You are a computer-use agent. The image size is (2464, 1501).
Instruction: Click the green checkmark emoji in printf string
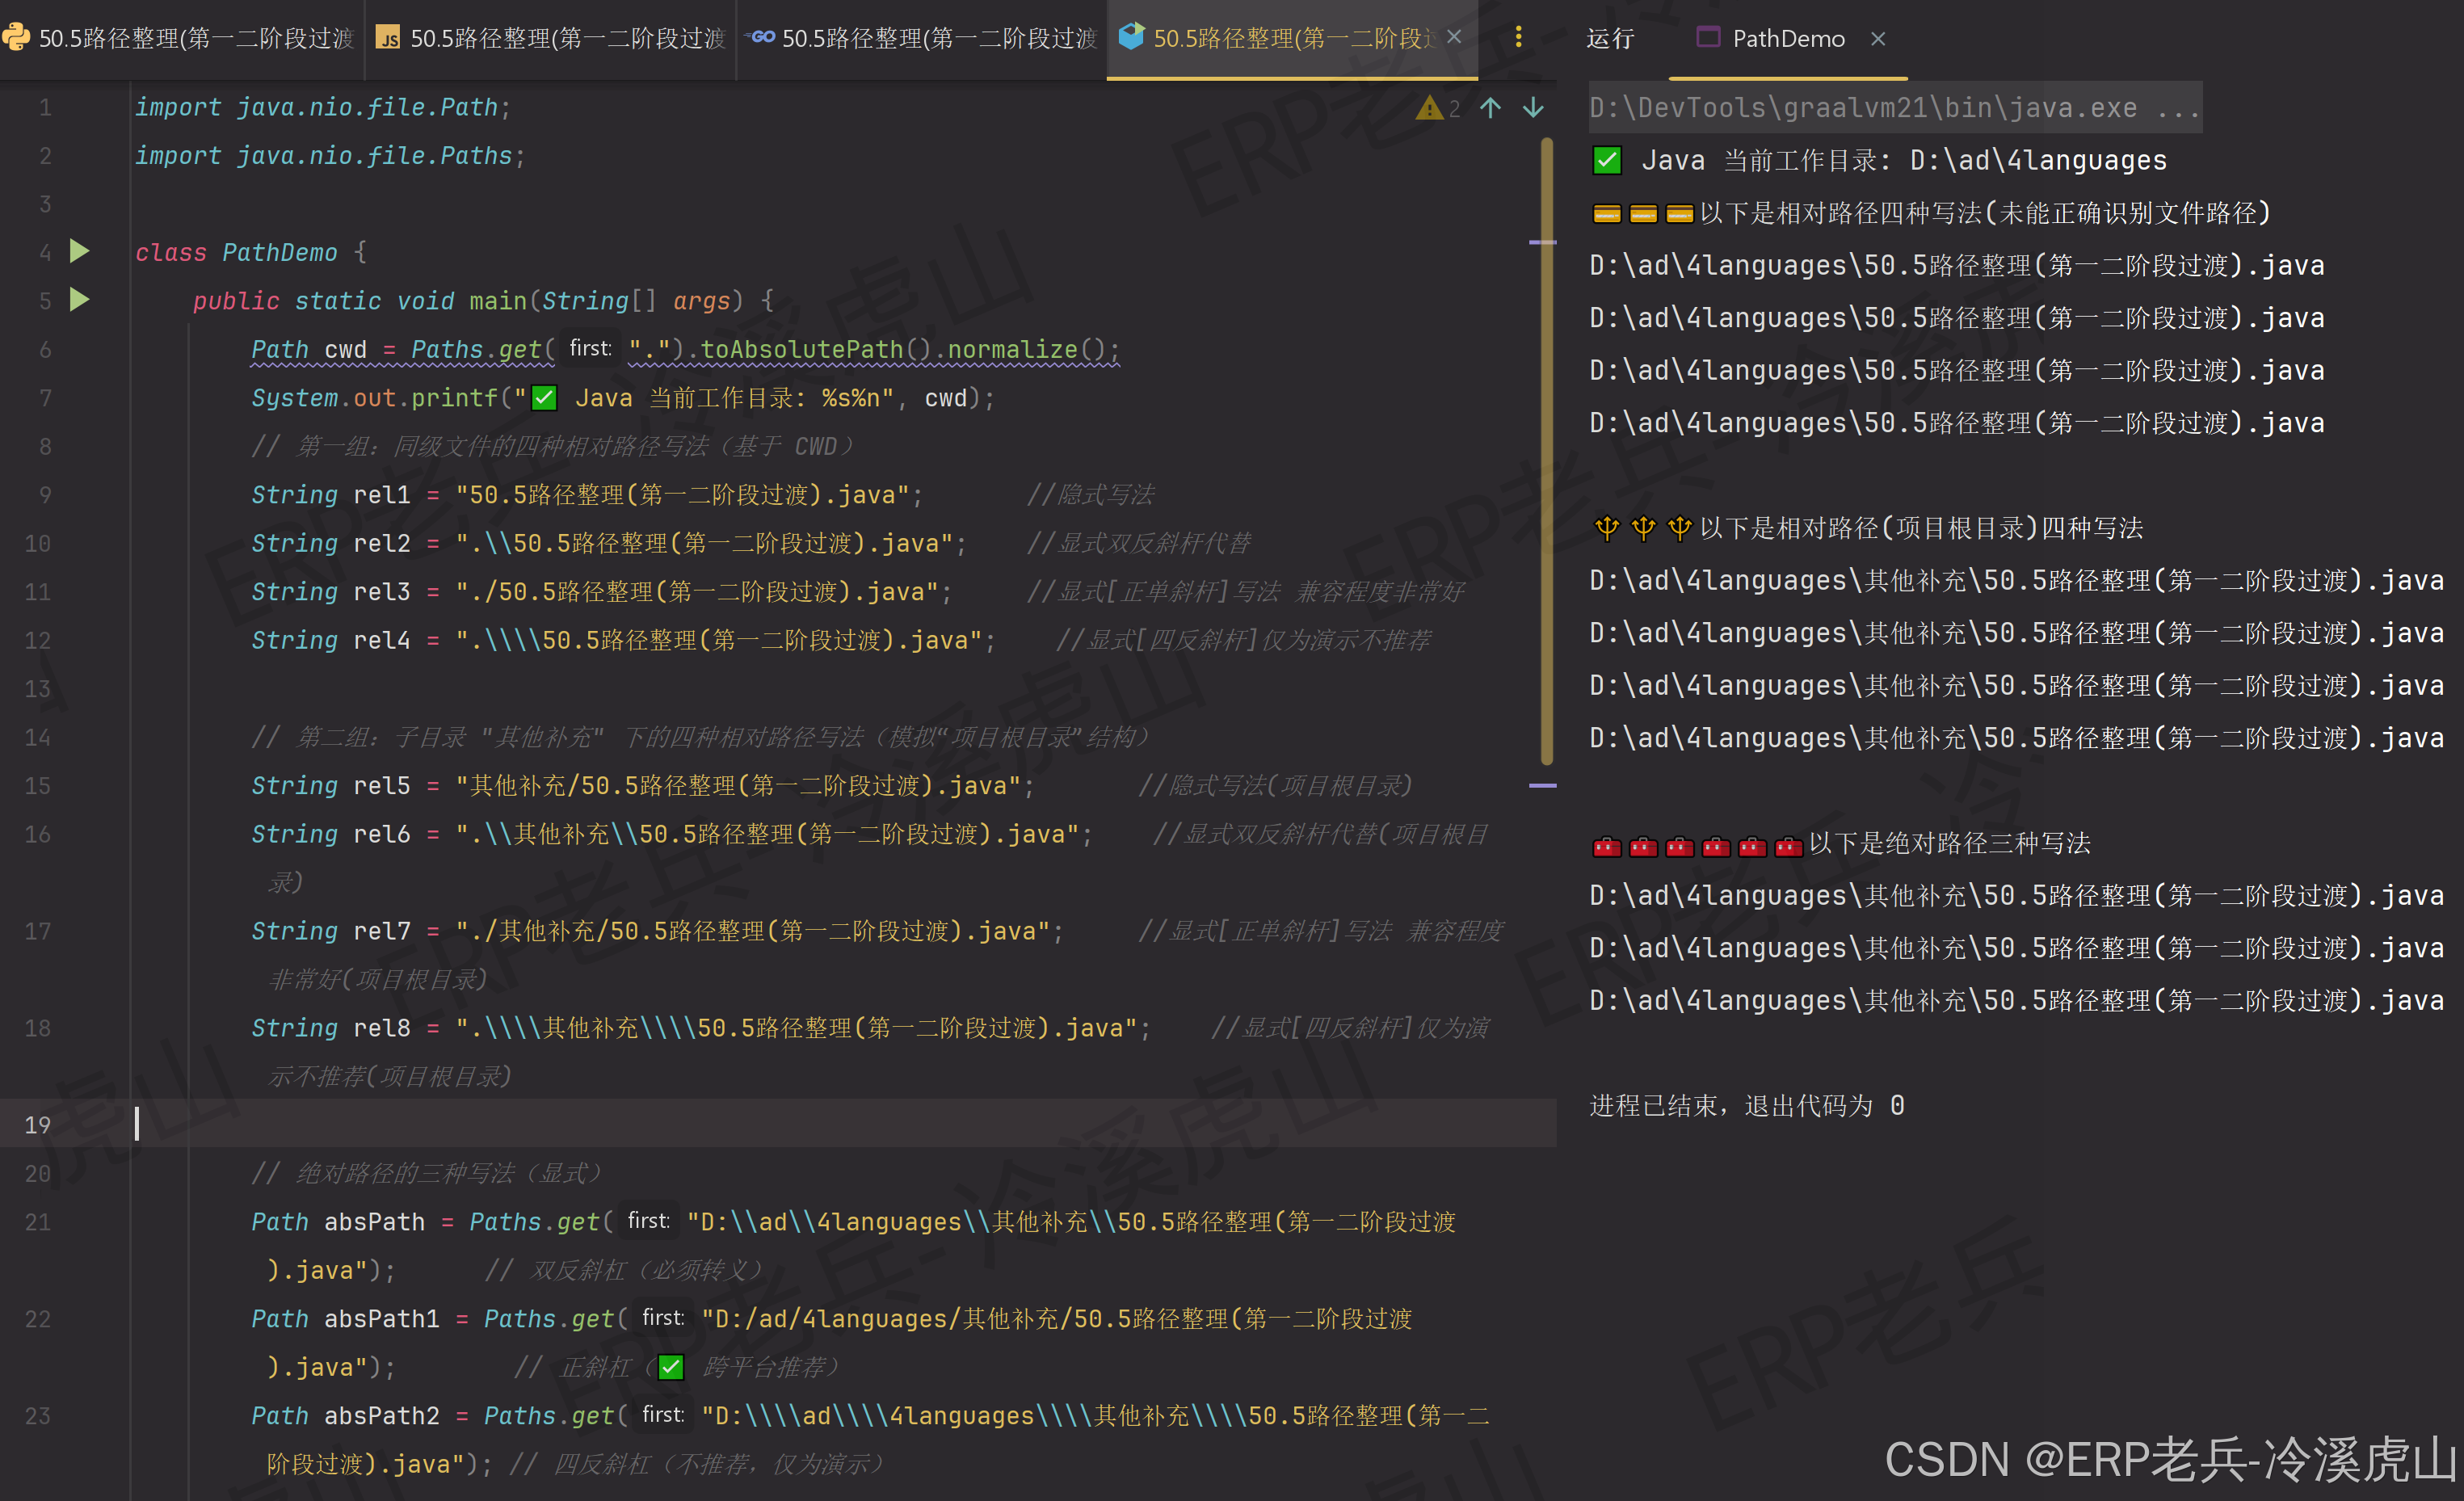(544, 398)
